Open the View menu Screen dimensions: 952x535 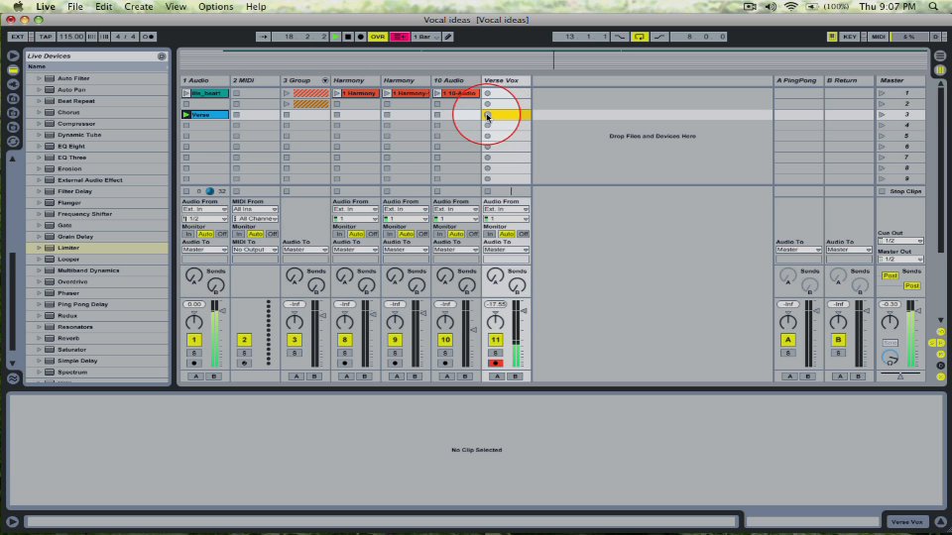click(x=176, y=7)
